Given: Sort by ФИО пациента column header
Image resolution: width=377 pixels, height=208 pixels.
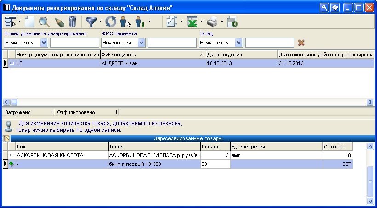Looking at the screenshot, I should 153,55.
